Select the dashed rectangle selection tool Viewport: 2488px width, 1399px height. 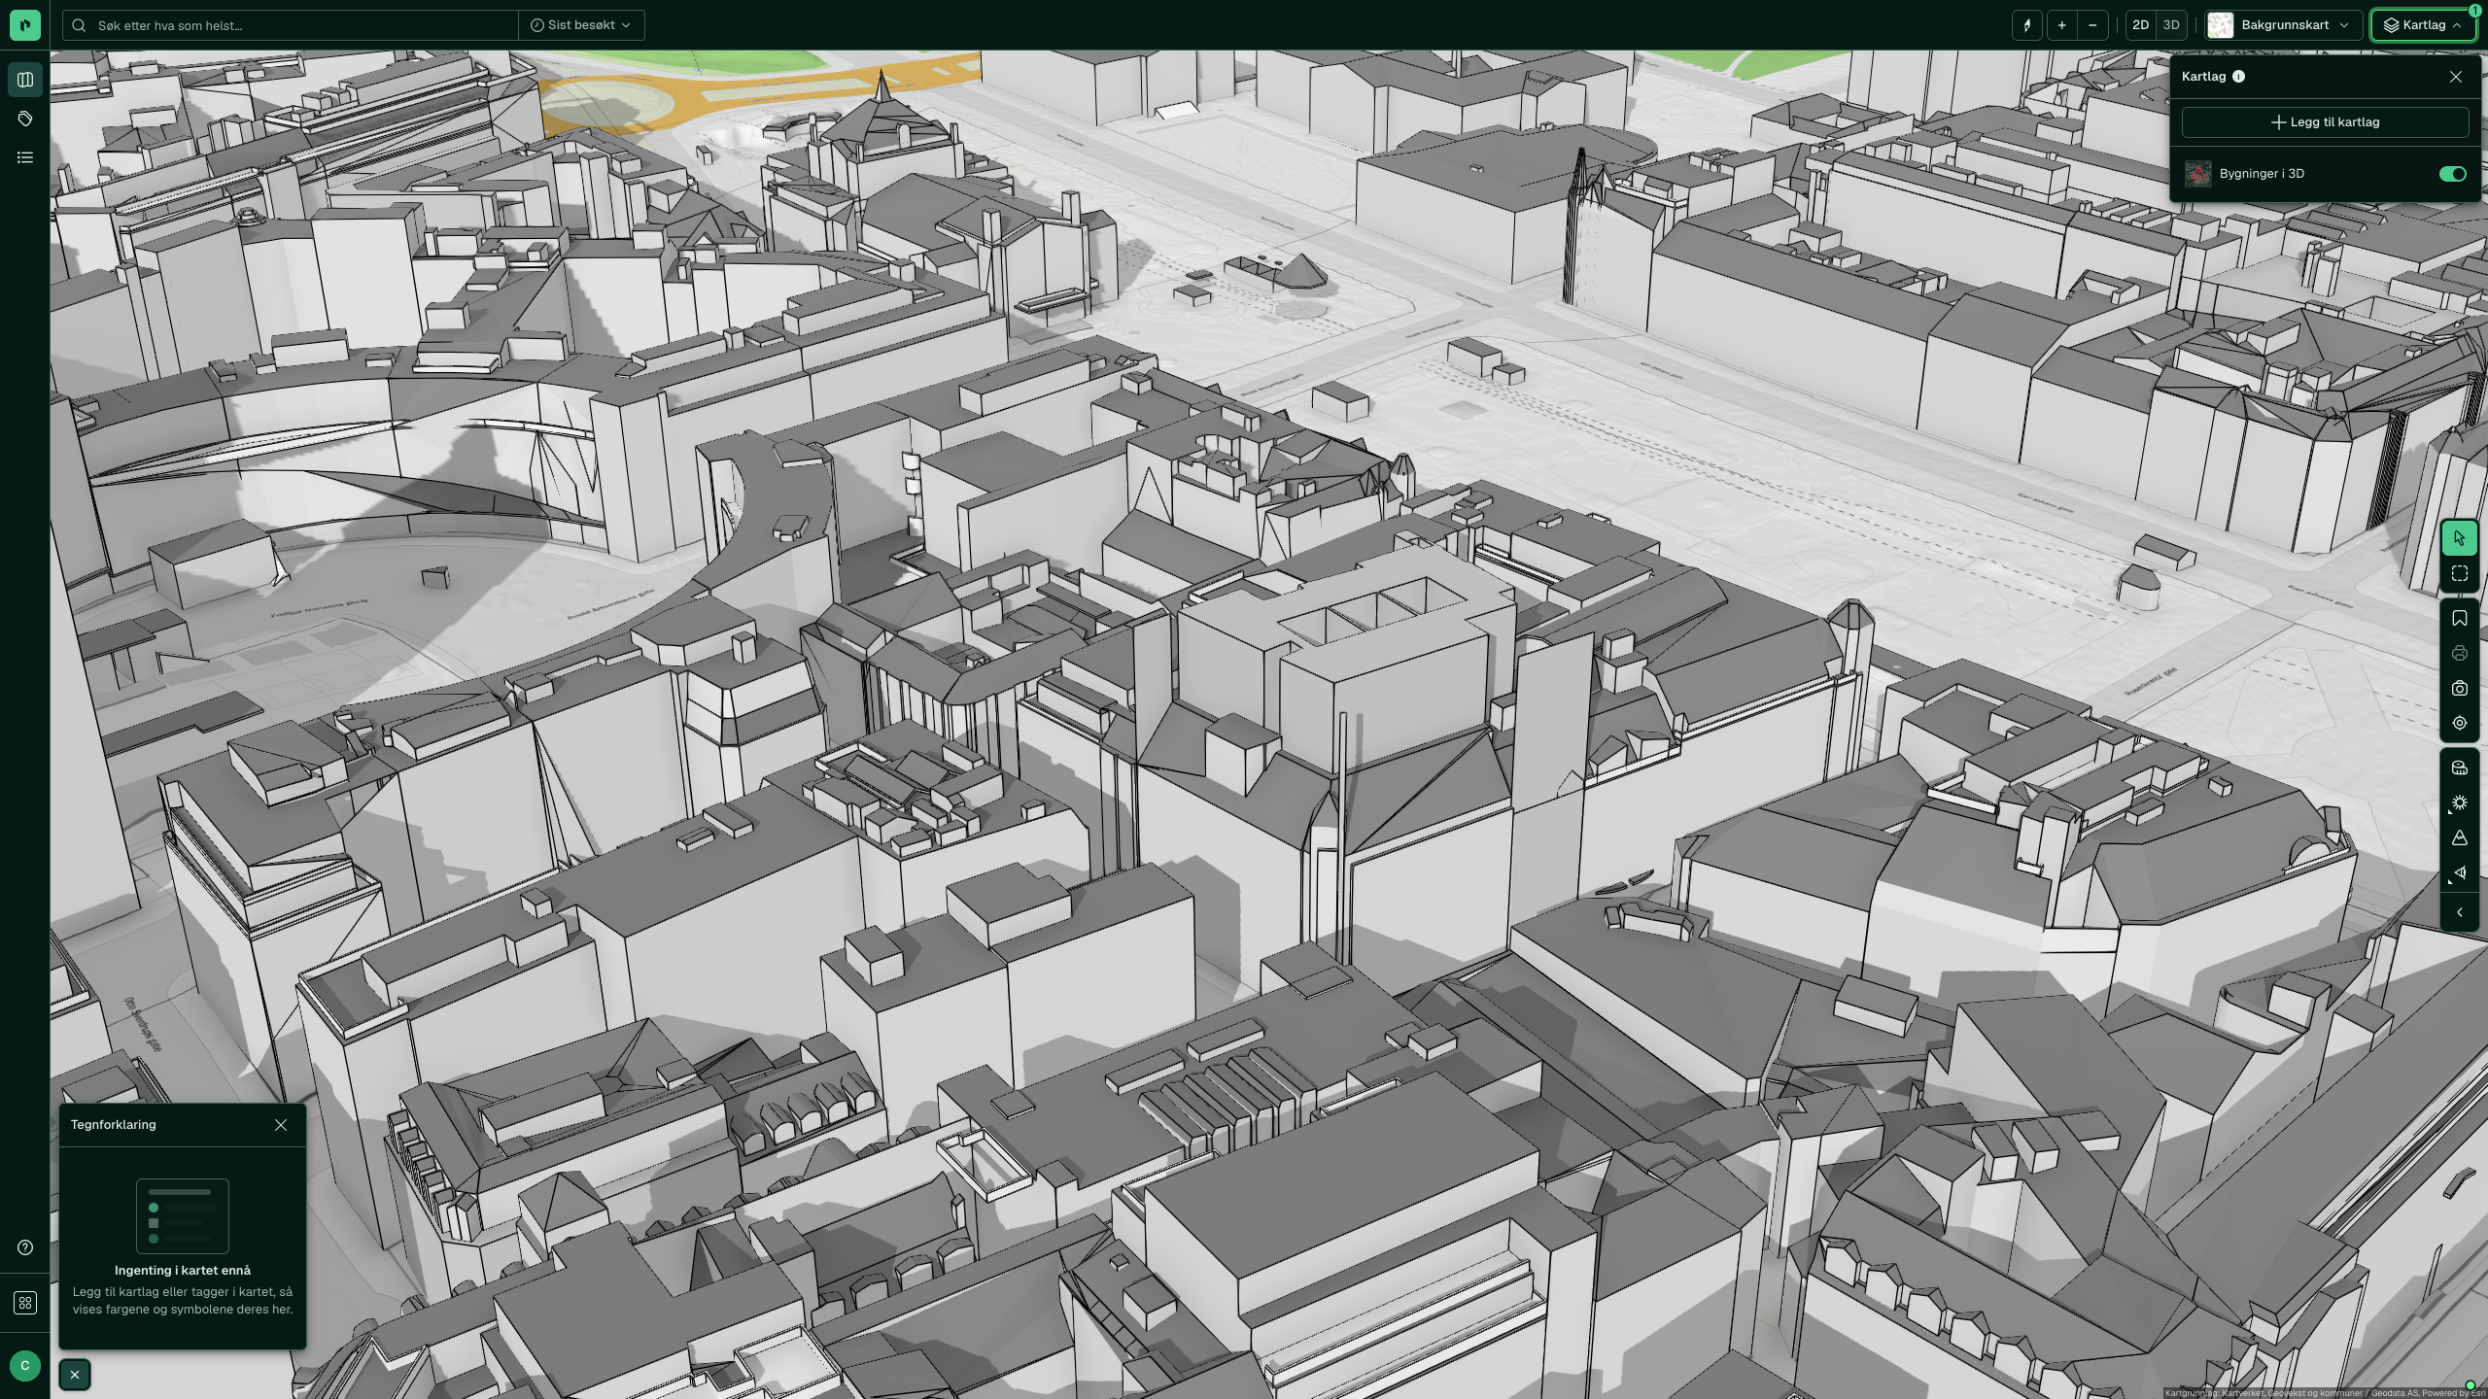tap(2459, 573)
